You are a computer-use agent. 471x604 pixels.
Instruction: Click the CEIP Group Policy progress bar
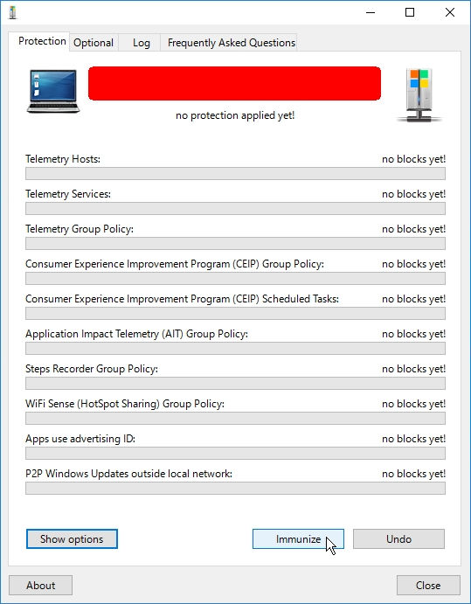coord(235,279)
